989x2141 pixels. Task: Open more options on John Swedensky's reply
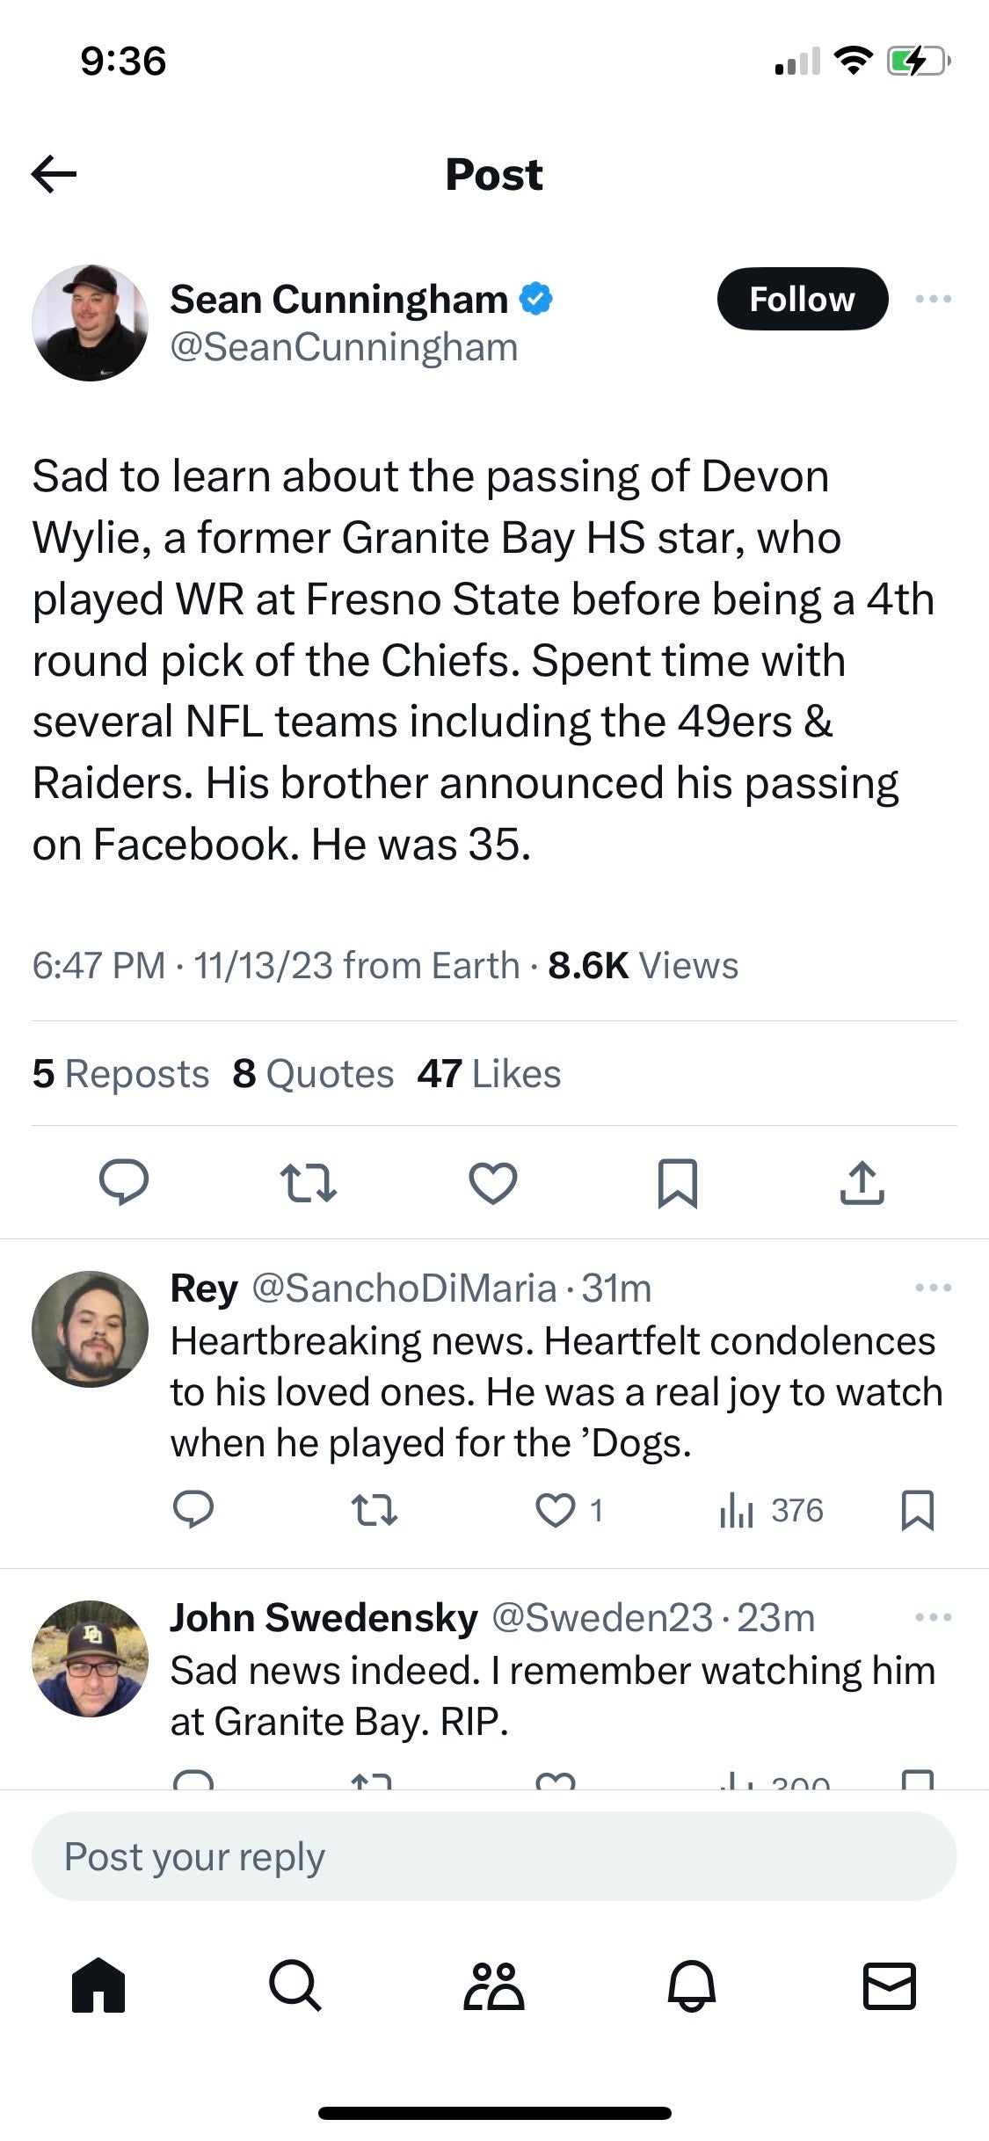[x=934, y=1616]
